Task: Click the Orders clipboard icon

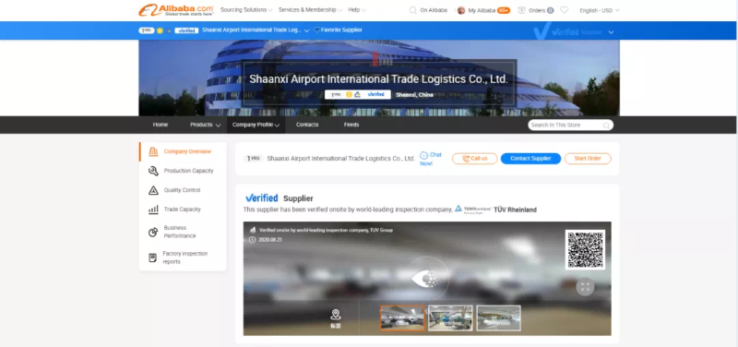Action: click(x=521, y=10)
